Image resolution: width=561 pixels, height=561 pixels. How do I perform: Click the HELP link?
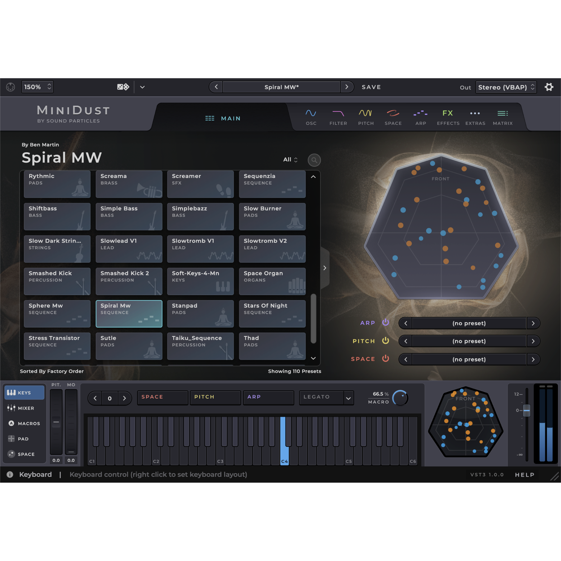tap(525, 475)
